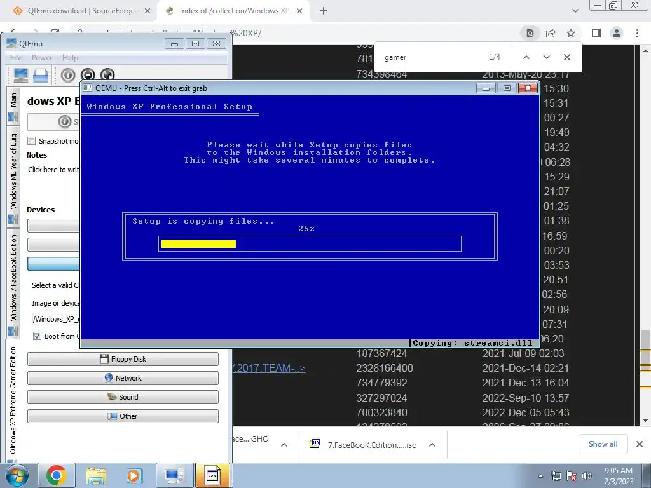Click the Sound device button
Screen dimensions: 651x488
pos(123,397)
